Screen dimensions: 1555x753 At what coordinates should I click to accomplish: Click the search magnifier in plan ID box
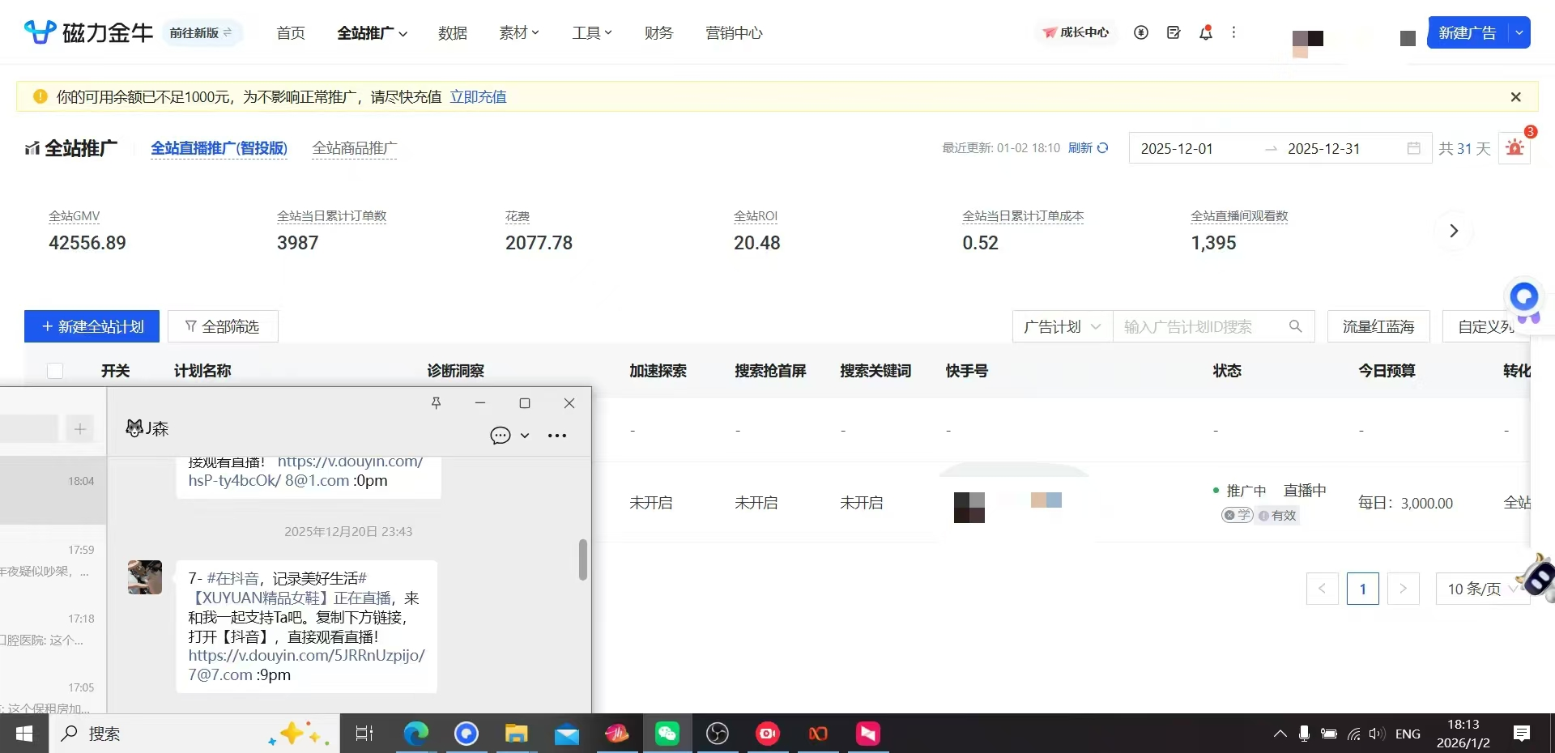pos(1294,326)
